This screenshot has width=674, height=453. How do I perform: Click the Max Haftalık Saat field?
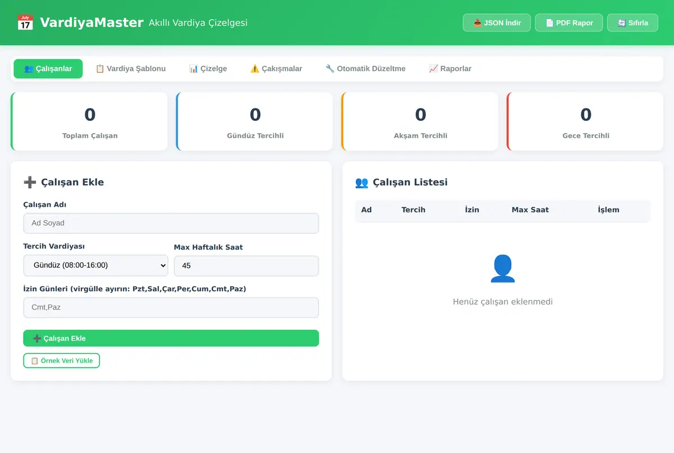click(247, 265)
